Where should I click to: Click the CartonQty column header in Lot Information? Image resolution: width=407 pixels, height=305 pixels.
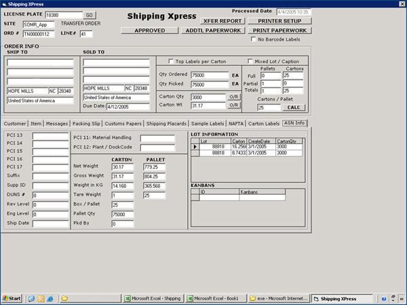point(289,142)
